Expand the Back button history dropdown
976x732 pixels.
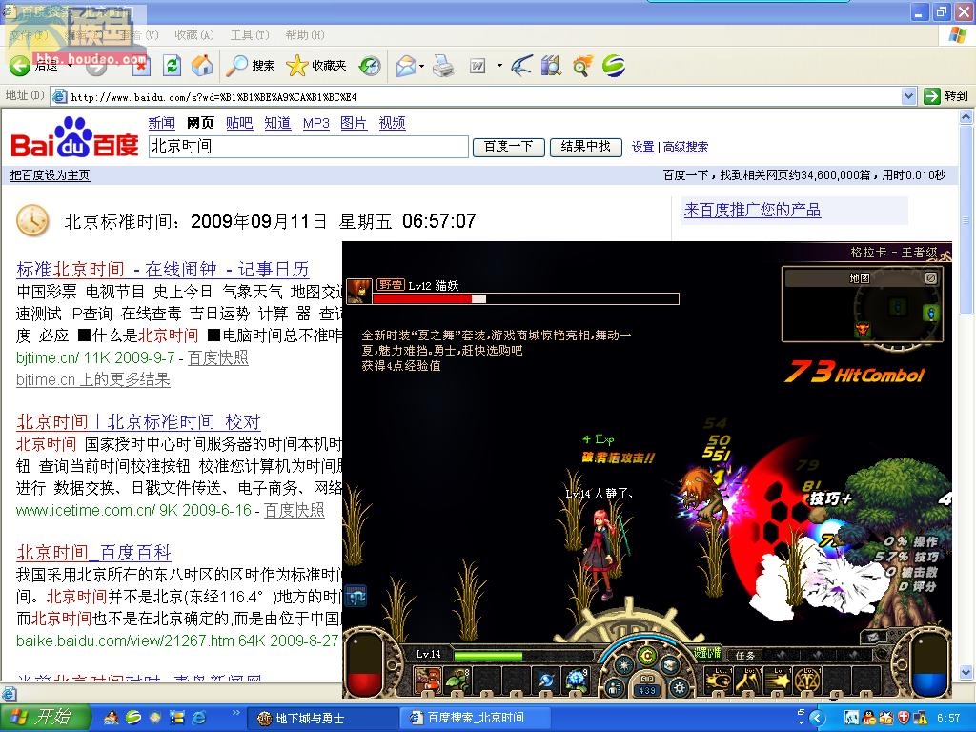coord(70,66)
